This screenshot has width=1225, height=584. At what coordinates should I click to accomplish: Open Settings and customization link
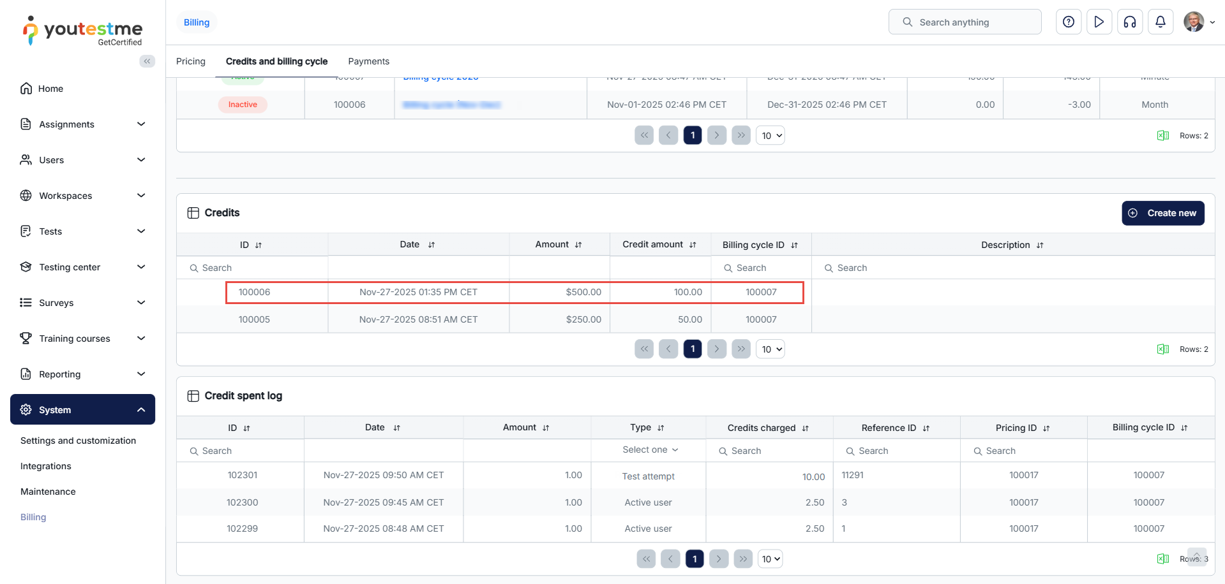pyautogui.click(x=78, y=441)
